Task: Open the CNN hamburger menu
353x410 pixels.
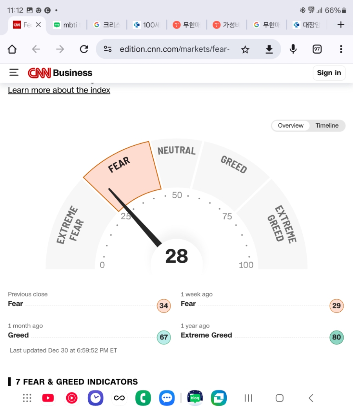Action: 14,72
